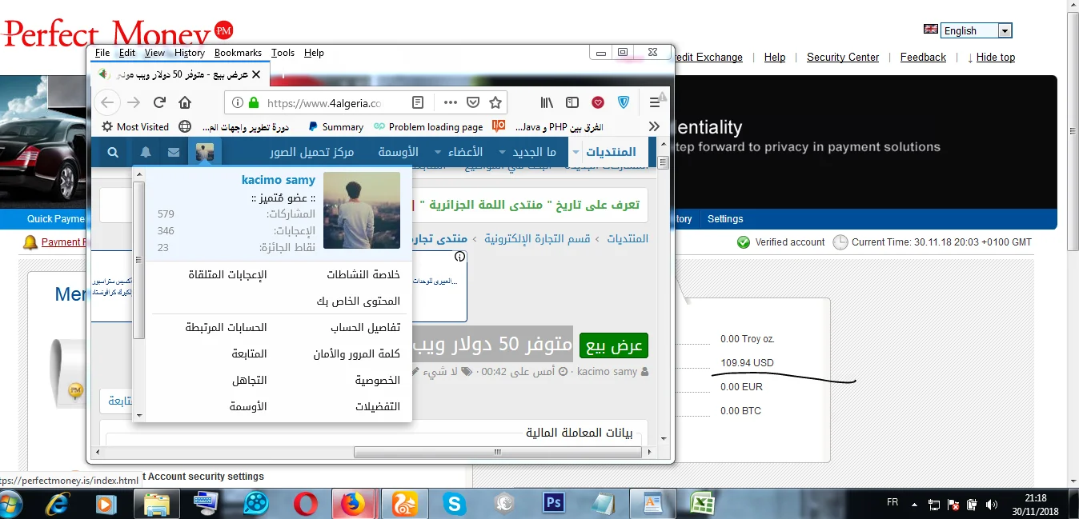Viewport: 1079px width, 519px height.
Task: Open Security Center link
Action: click(842, 57)
